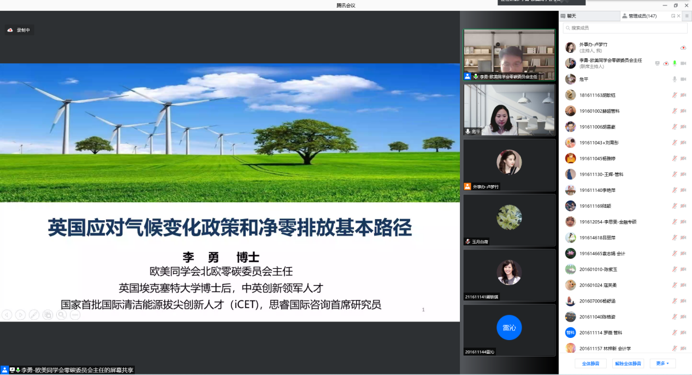692x375 pixels.
Task: Click the previous slide arrow on the presentation
Action: tap(7, 314)
